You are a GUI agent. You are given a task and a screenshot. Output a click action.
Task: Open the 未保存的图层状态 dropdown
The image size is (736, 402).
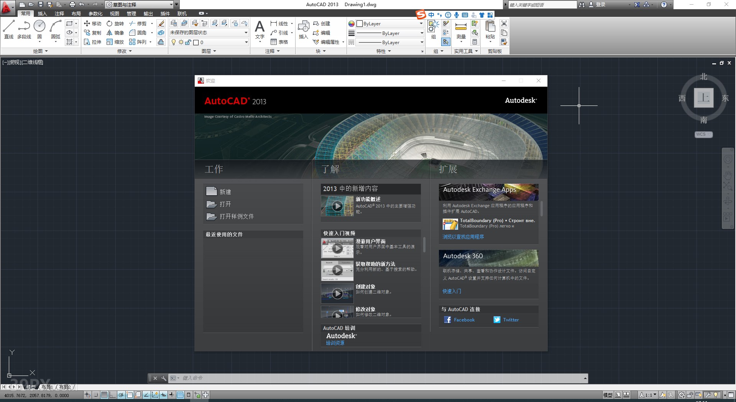[245, 33]
